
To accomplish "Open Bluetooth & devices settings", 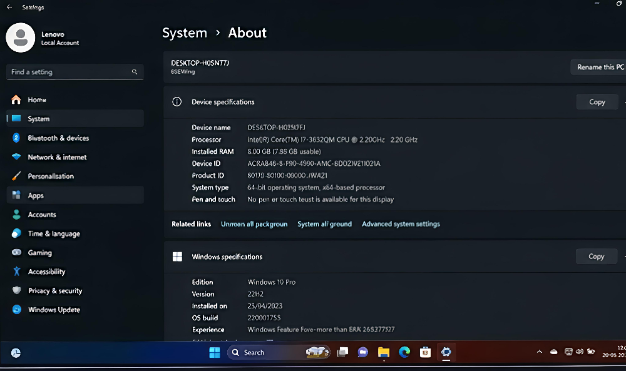I will click(x=75, y=138).
